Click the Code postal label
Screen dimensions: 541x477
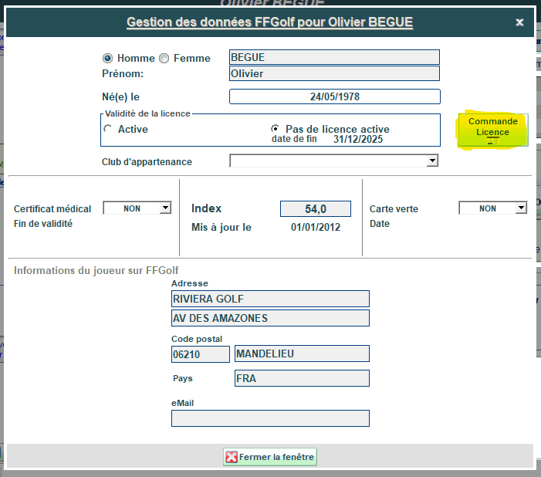[197, 339]
